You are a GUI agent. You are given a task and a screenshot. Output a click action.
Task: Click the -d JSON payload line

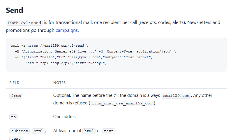tap(84, 57)
